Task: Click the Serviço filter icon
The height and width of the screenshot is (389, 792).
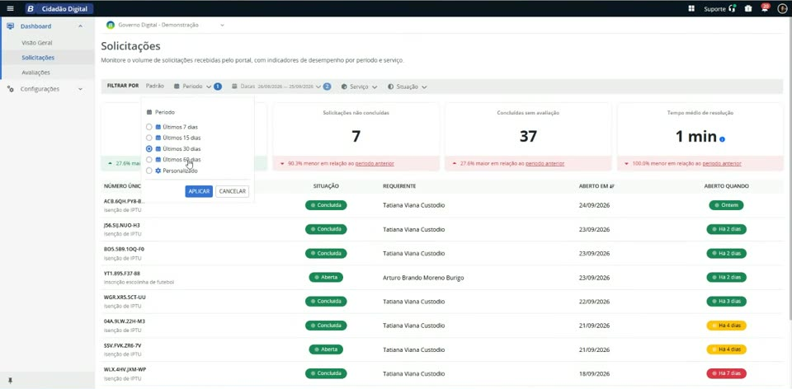Action: (344, 87)
